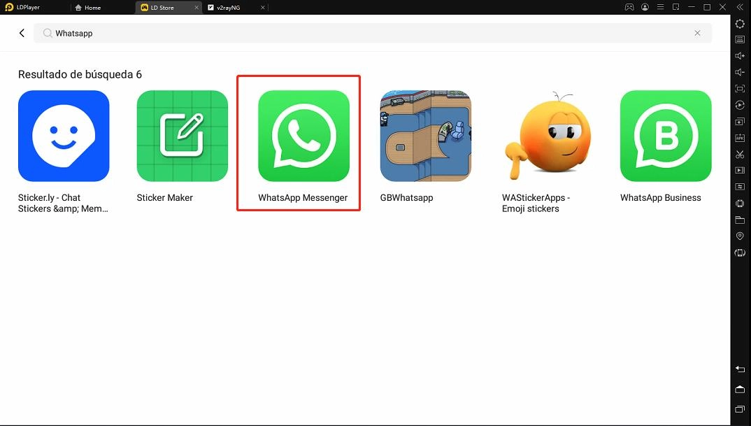Click the Whatsapp search input field
This screenshot has height=426, width=751.
pos(373,33)
